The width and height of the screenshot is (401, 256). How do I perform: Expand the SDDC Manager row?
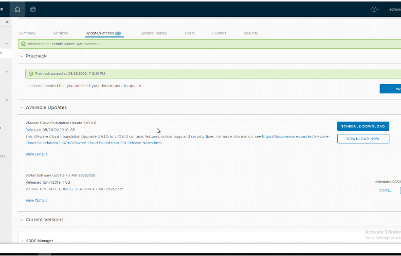point(23,241)
